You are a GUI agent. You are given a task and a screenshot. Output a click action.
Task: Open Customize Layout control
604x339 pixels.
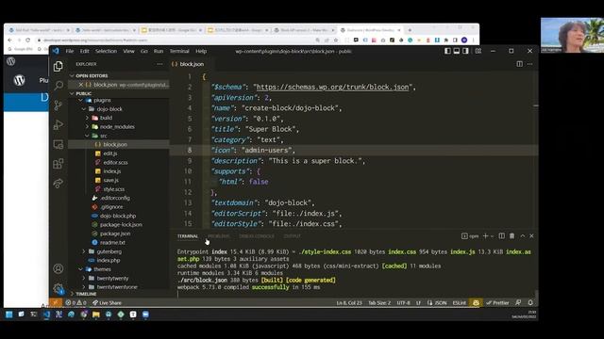[x=478, y=51]
